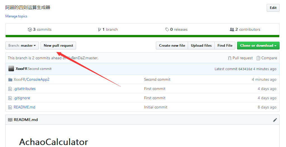Click the README.md file icon in list
The image size is (286, 147).
click(x=10, y=107)
